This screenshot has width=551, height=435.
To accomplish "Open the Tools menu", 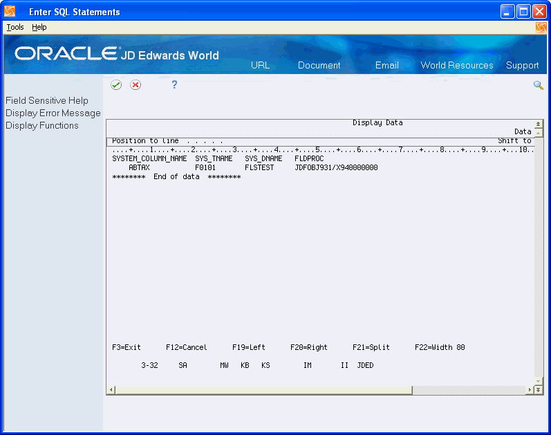I will tap(15, 27).
